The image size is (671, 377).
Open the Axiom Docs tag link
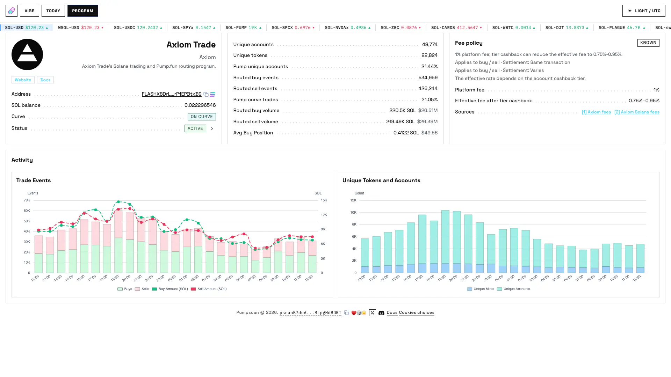45,80
